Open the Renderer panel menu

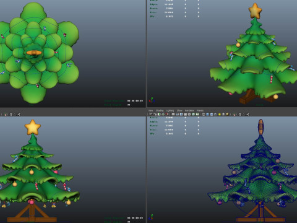189,110
